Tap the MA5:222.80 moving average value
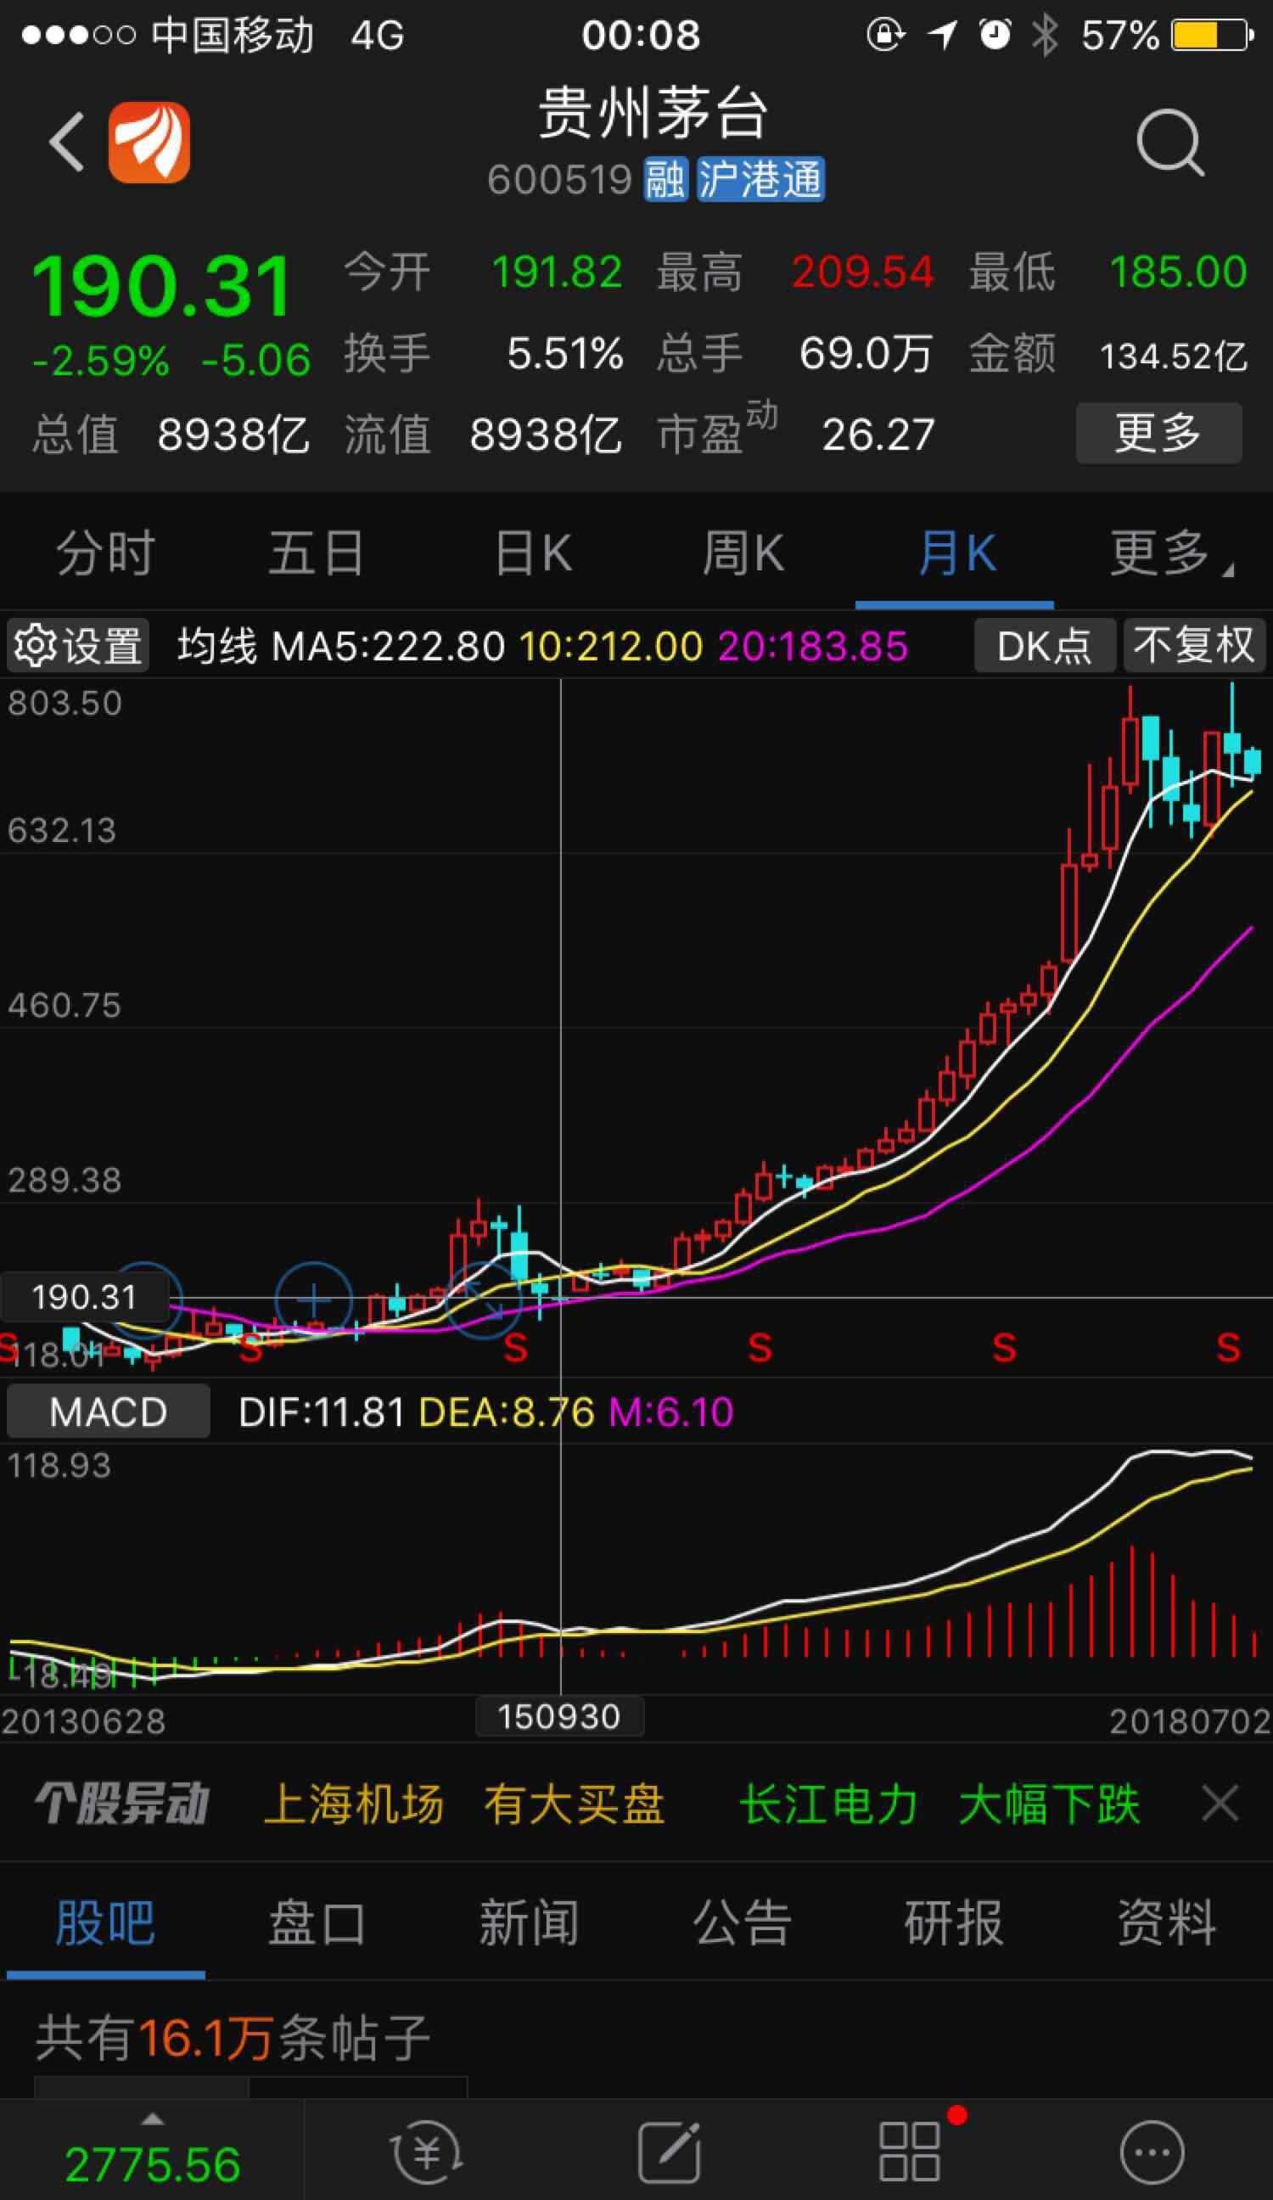The image size is (1273, 2200). 389,647
